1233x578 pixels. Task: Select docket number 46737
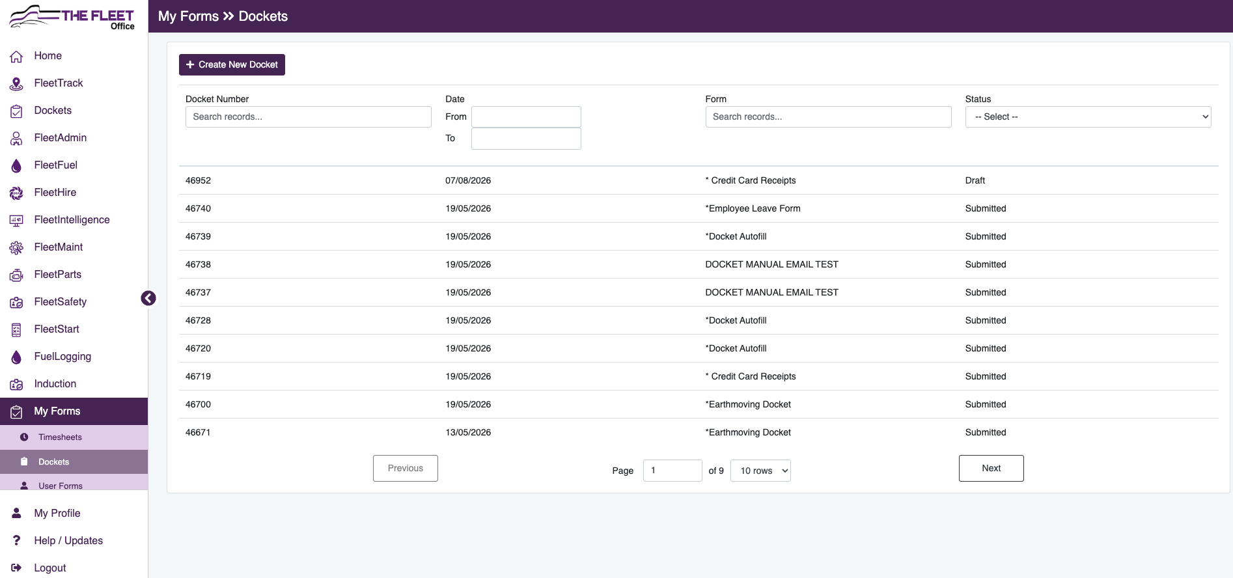coord(198,292)
